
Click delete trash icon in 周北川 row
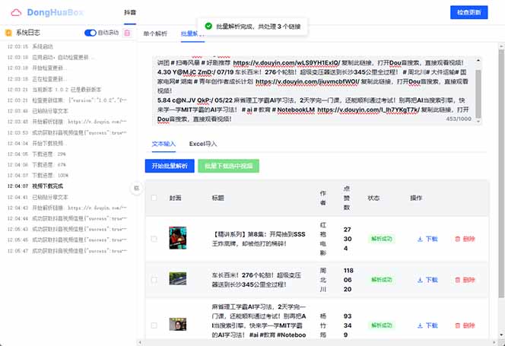457,280
